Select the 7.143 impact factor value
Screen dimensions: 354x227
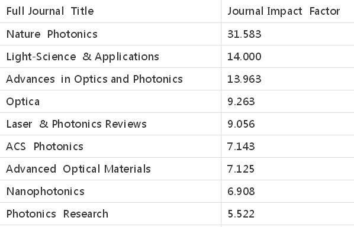(241, 147)
